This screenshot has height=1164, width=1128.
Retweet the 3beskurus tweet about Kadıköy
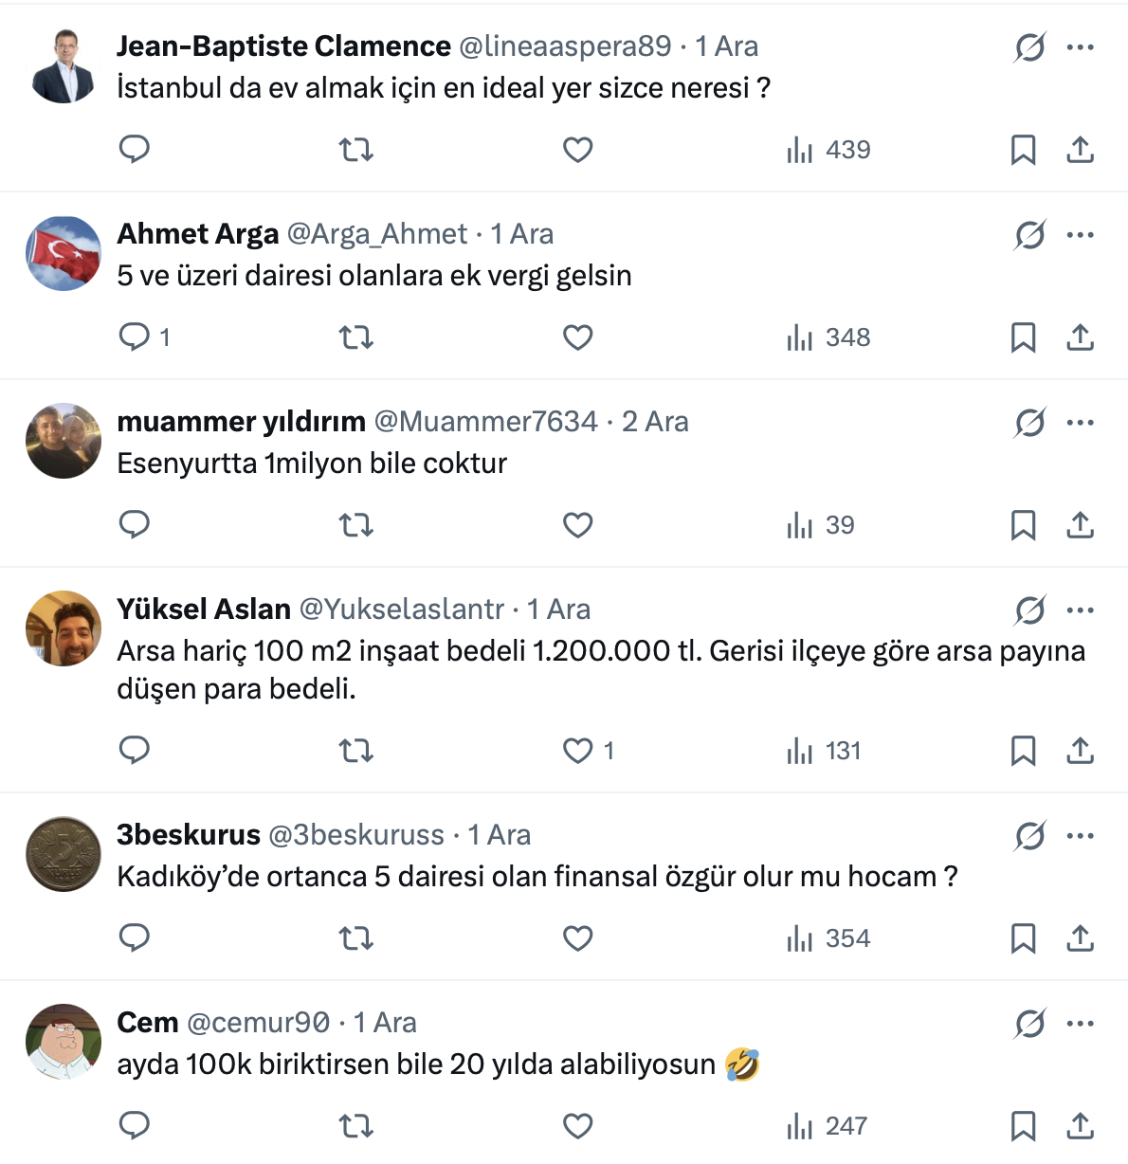point(356,938)
